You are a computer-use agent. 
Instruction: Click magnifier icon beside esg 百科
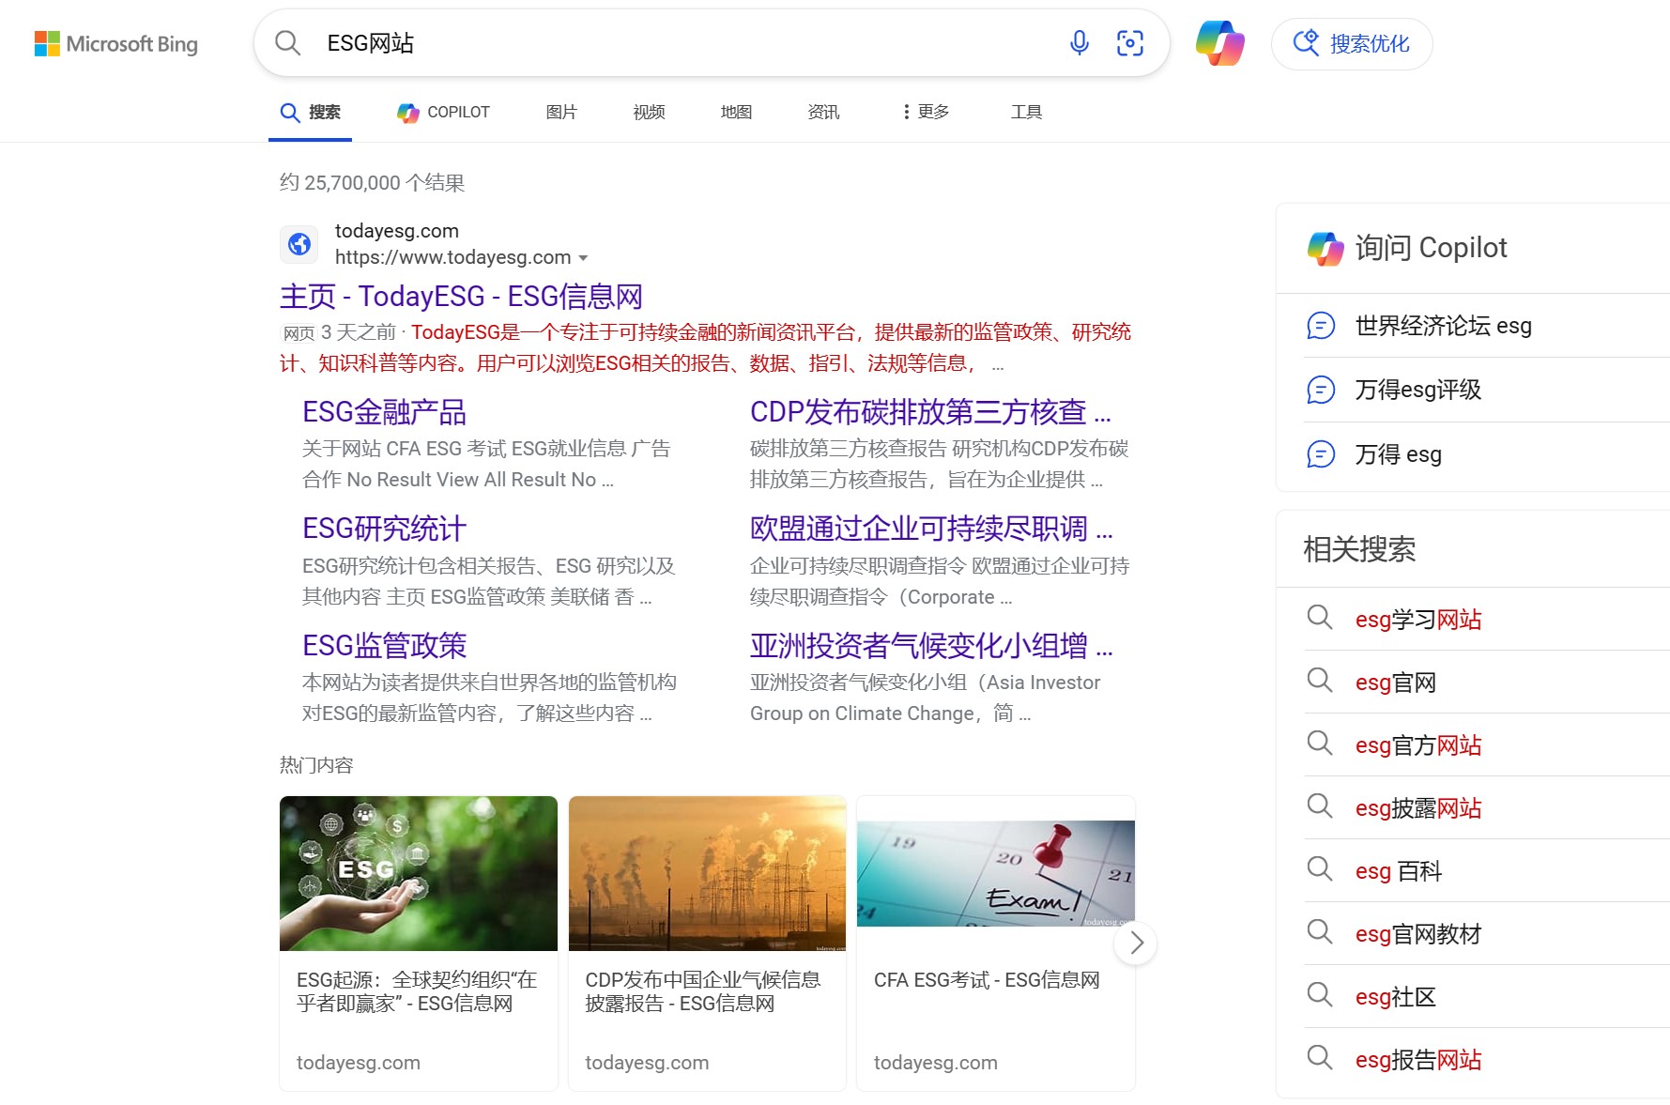1320,869
